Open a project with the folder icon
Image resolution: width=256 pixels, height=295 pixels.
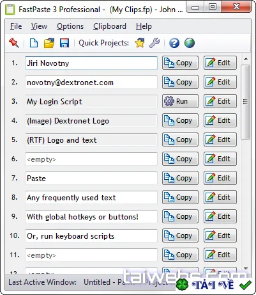(49, 43)
